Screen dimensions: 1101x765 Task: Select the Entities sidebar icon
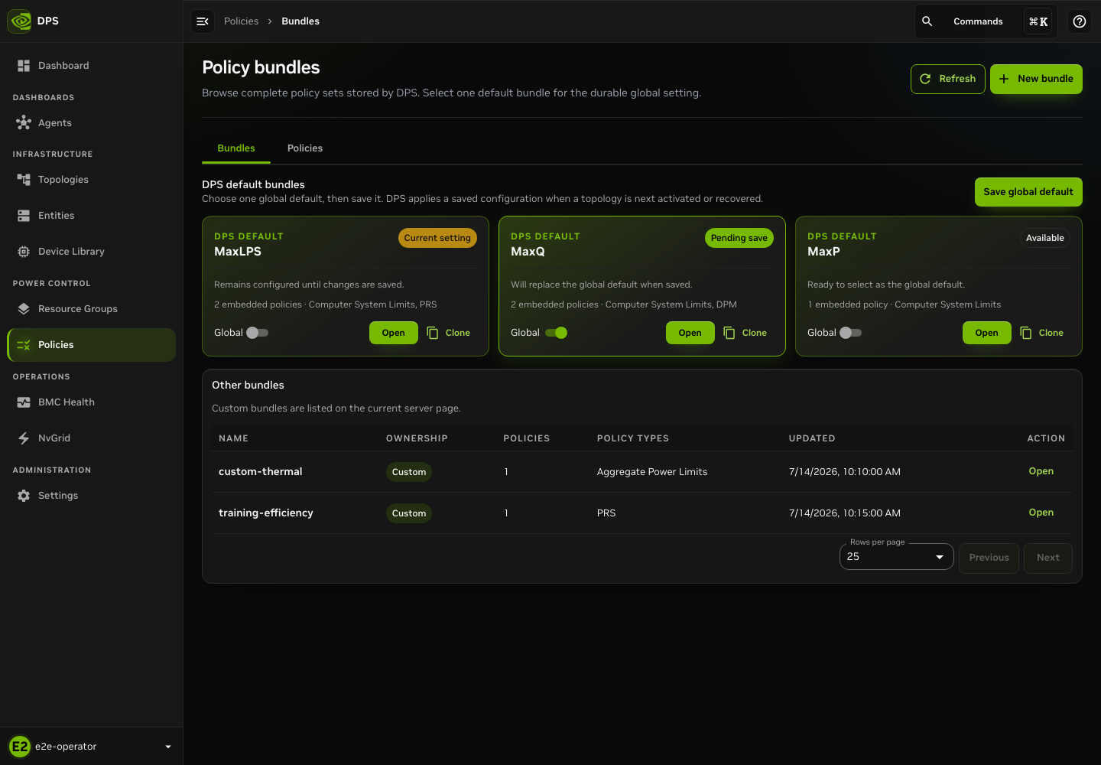tap(24, 216)
